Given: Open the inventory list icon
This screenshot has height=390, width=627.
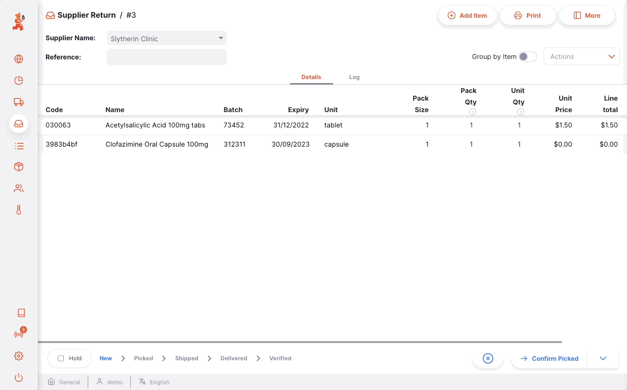Looking at the screenshot, I should [19, 146].
